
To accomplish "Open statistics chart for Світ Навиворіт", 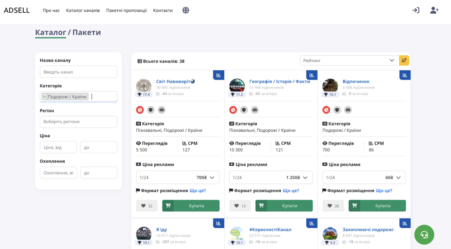I will [x=219, y=75].
